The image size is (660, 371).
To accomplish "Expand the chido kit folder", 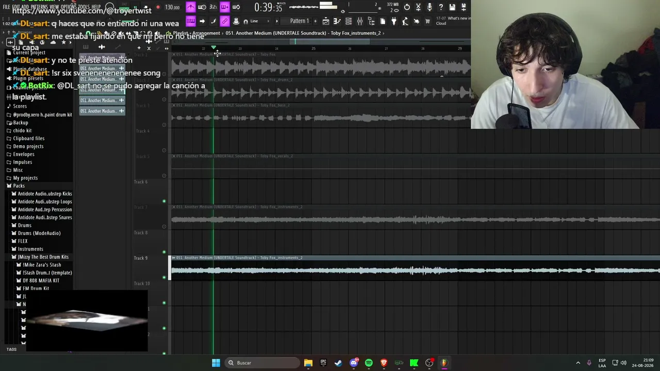I will tap(22, 130).
